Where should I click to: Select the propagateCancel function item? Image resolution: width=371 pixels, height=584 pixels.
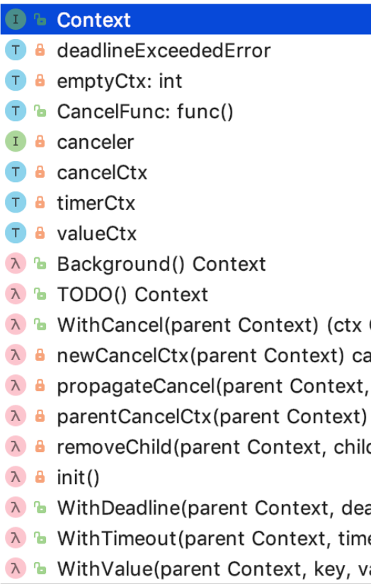185,386
